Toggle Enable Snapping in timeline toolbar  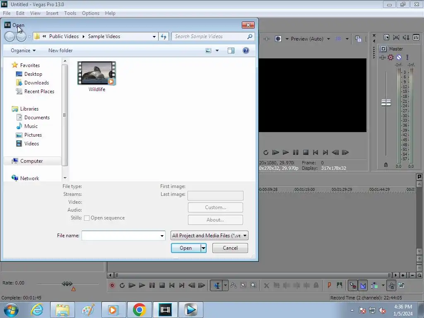[353, 285]
